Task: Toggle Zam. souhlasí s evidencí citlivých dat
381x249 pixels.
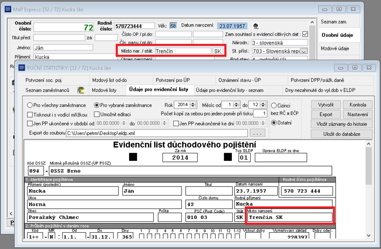Action: coord(305,34)
